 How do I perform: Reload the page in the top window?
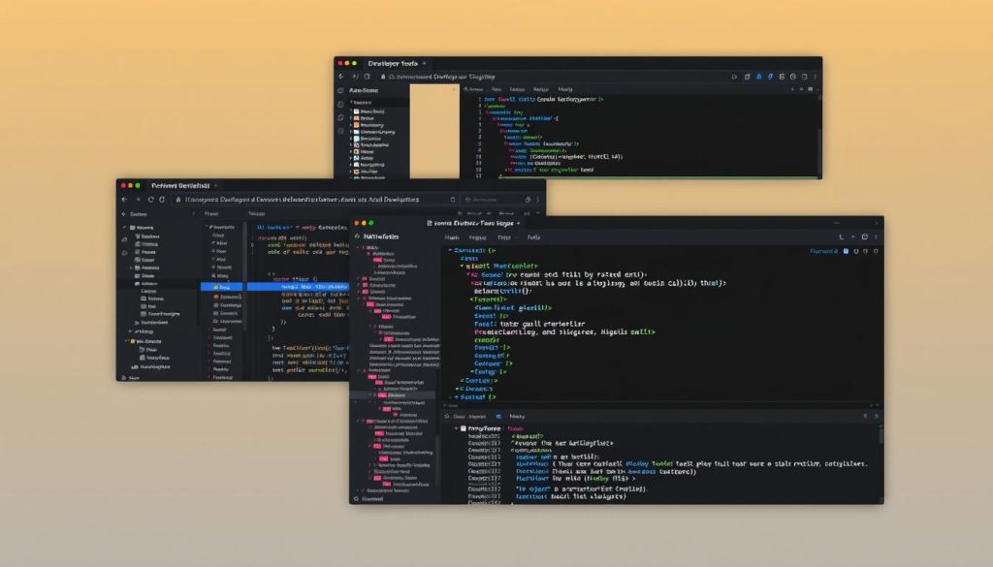point(367,77)
